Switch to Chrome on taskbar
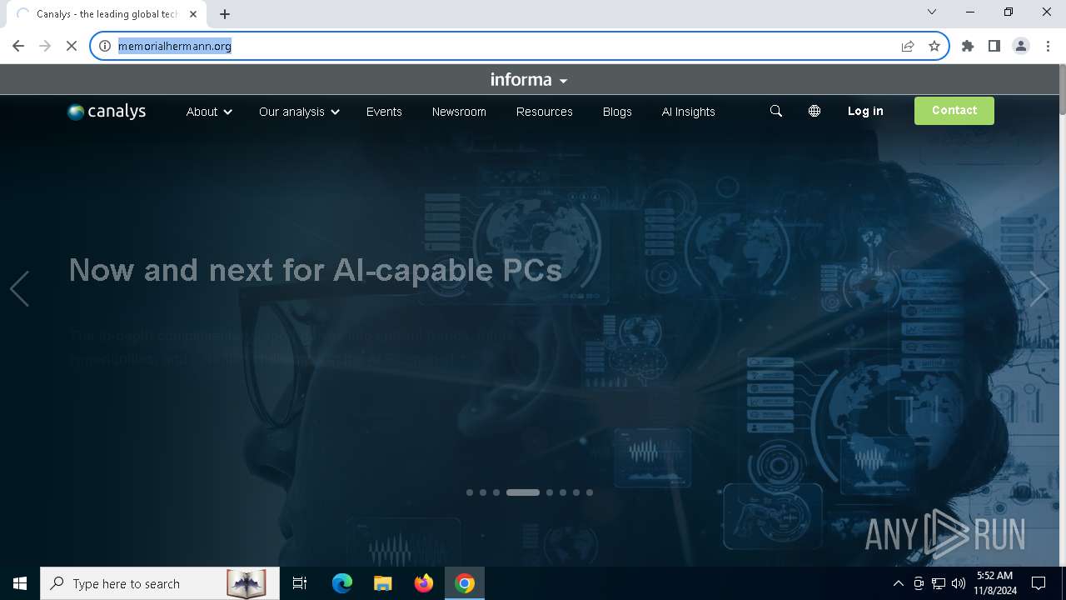The height and width of the screenshot is (600, 1066). point(465,583)
